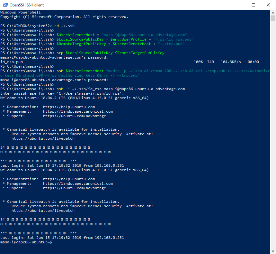Click the first 'Canonical Livepatch is available' line
Viewport: 276px width, 254px height.
click(61, 130)
